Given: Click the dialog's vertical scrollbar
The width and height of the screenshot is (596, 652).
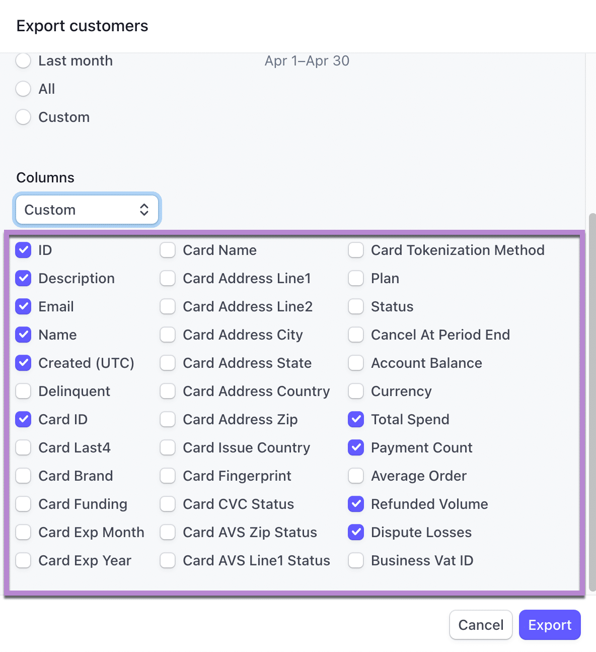Looking at the screenshot, I should (x=592, y=402).
